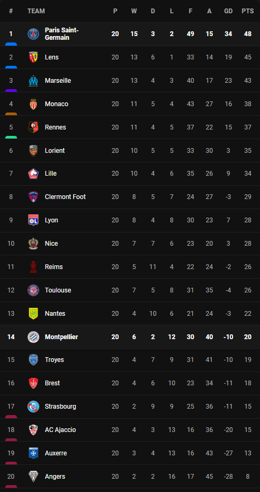Click the Strasbourg club crest

click(x=33, y=407)
